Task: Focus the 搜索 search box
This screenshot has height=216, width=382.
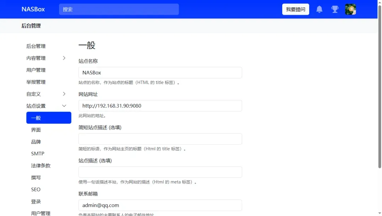Action: tap(119, 9)
